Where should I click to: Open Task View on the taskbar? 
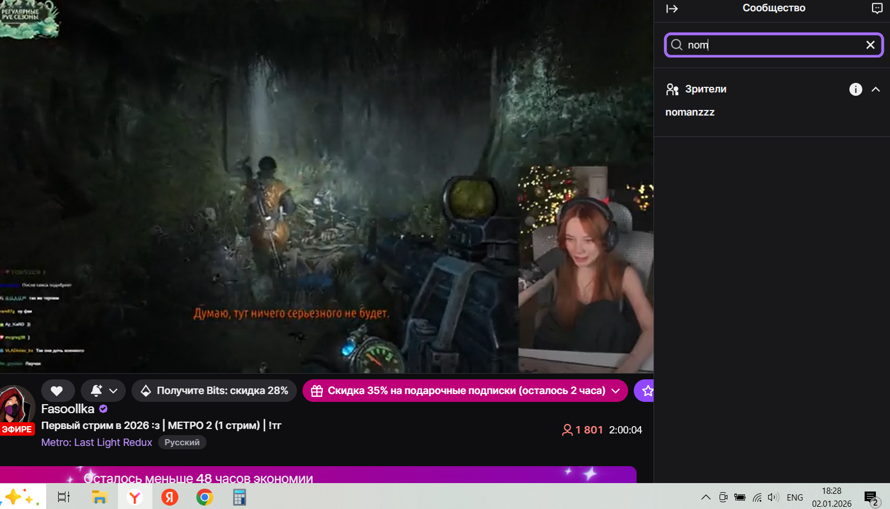pyautogui.click(x=64, y=497)
